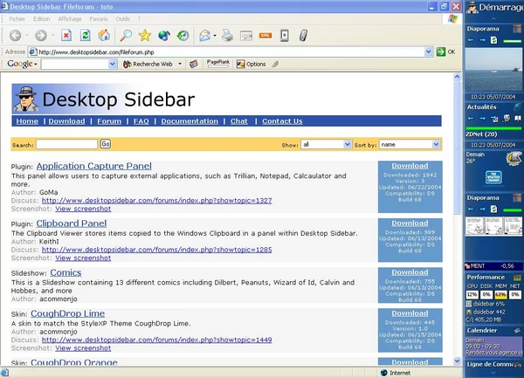The width and height of the screenshot is (524, 378).
Task: Open the Edition menu
Action: tap(41, 19)
